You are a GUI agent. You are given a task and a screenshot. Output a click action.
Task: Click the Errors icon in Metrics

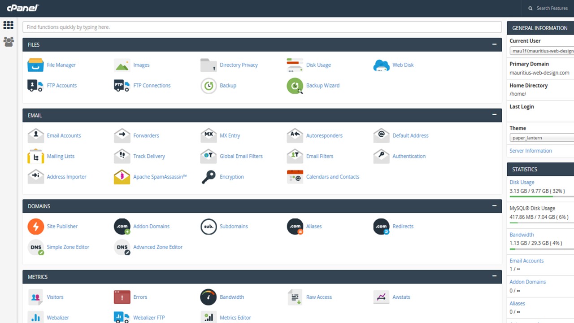pyautogui.click(x=122, y=297)
